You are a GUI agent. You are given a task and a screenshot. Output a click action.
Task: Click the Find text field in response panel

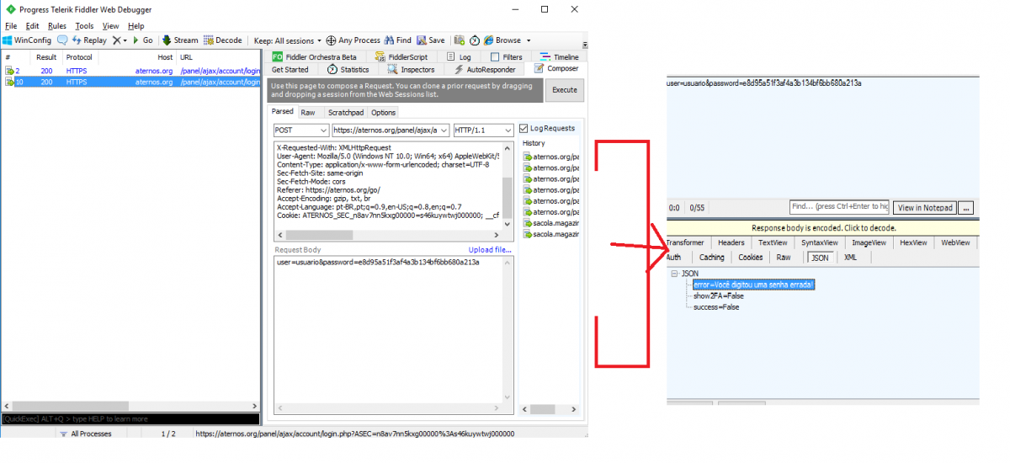coord(839,206)
